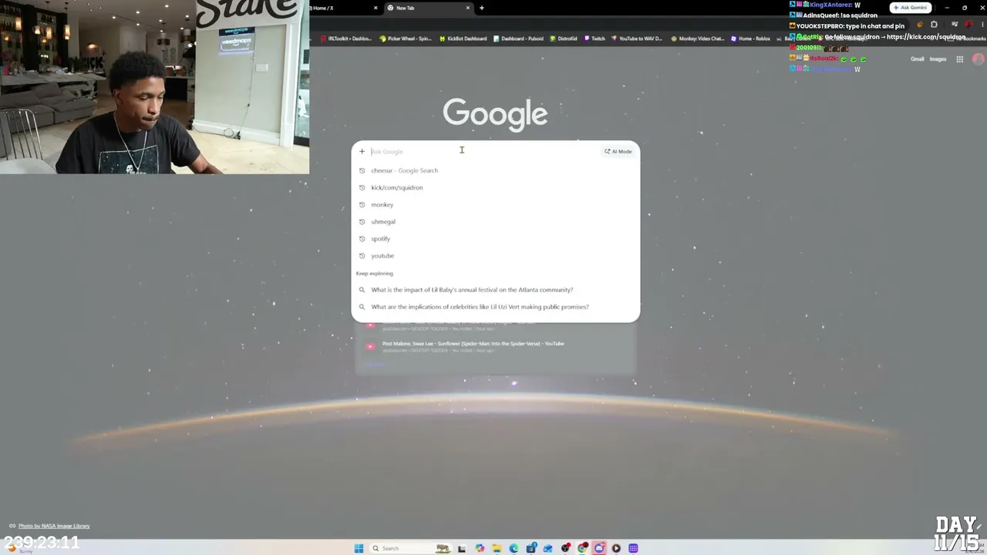Open the Post Malone Sunflower YouTube entry
This screenshot has height=555, width=987.
(496, 347)
